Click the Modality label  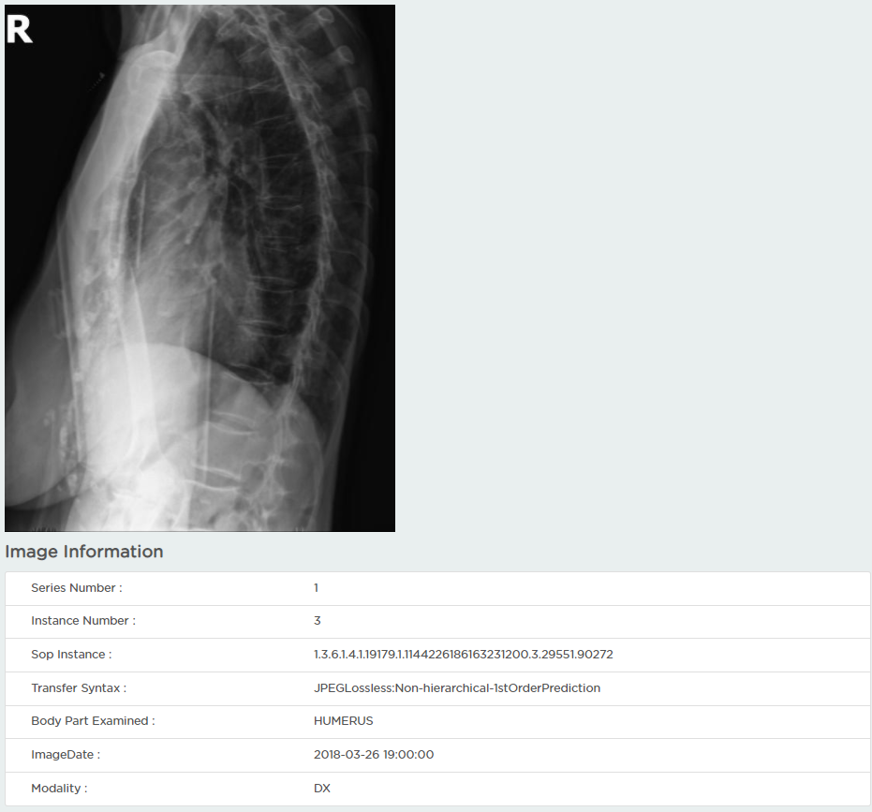(59, 788)
